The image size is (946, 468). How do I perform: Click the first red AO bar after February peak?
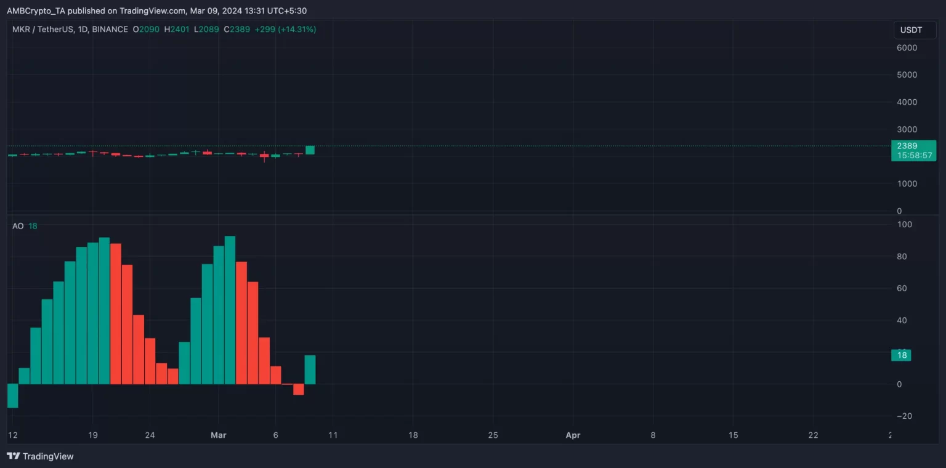(116, 313)
